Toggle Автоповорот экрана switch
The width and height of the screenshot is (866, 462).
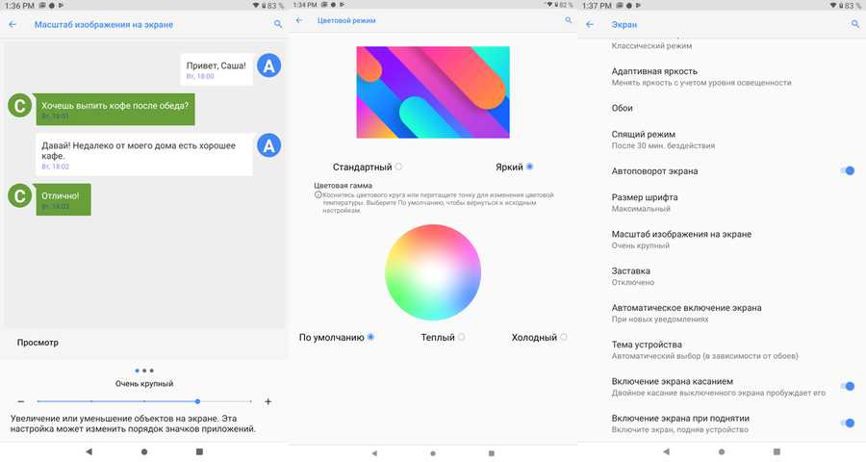847,170
